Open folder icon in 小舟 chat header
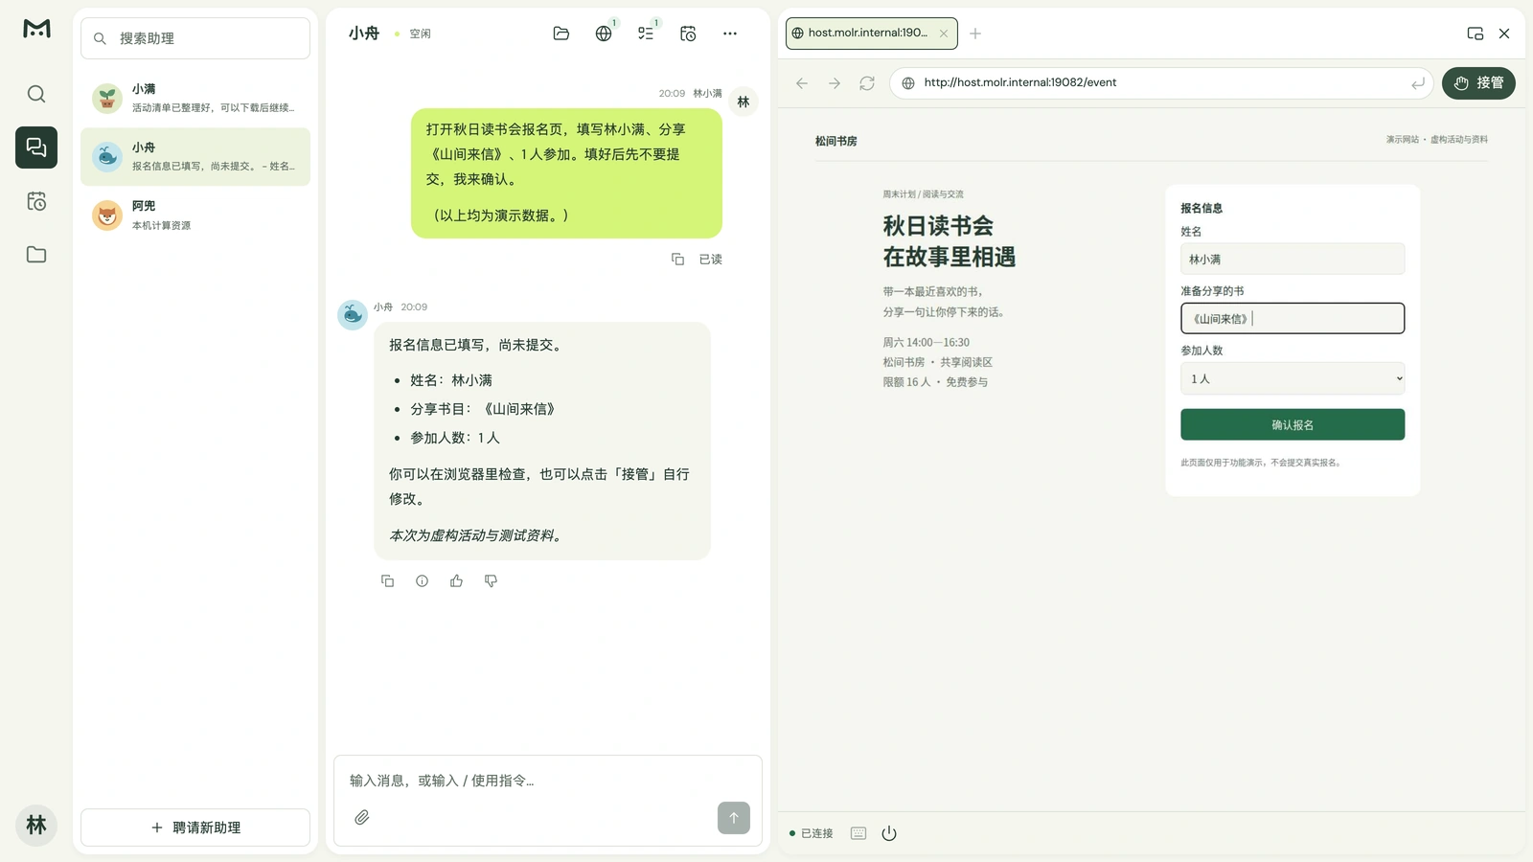 coord(561,34)
